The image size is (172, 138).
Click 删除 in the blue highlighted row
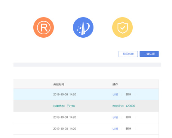pos(128,94)
